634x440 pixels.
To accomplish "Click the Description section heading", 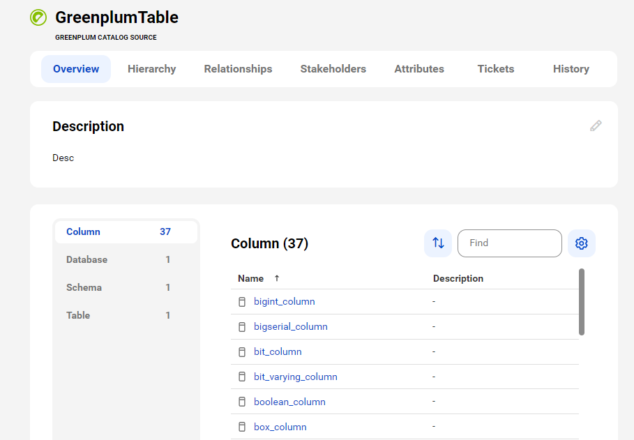I will tap(88, 126).
